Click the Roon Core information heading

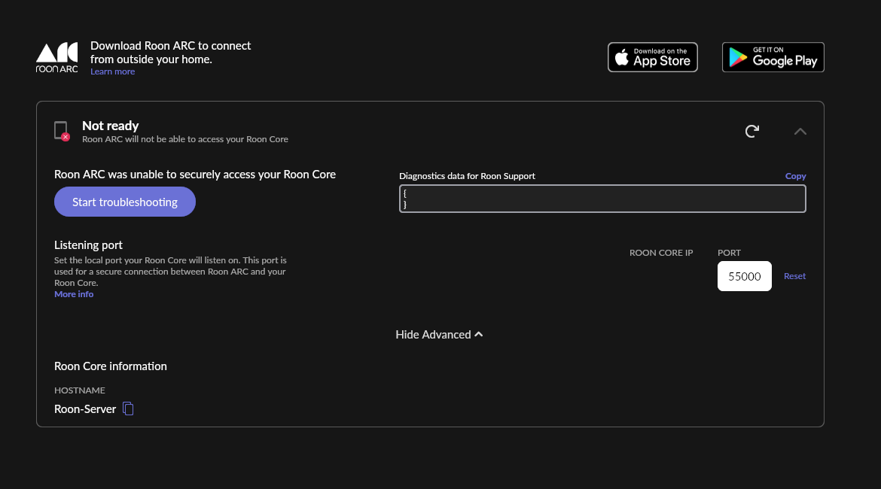[110, 366]
